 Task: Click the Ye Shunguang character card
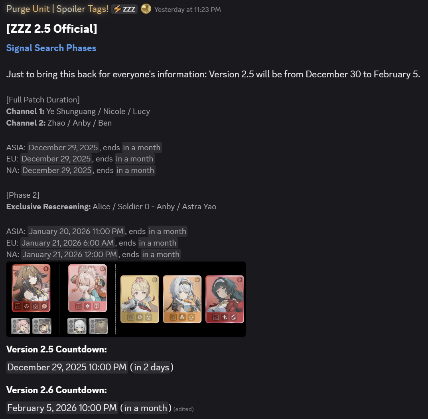click(x=31, y=288)
